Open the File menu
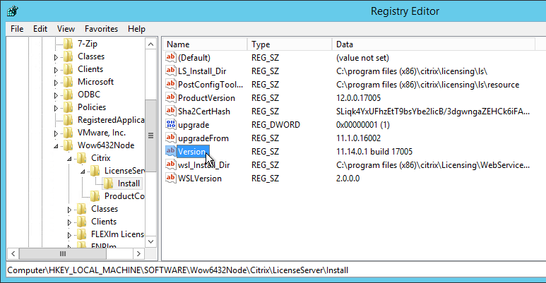 [x=17, y=29]
